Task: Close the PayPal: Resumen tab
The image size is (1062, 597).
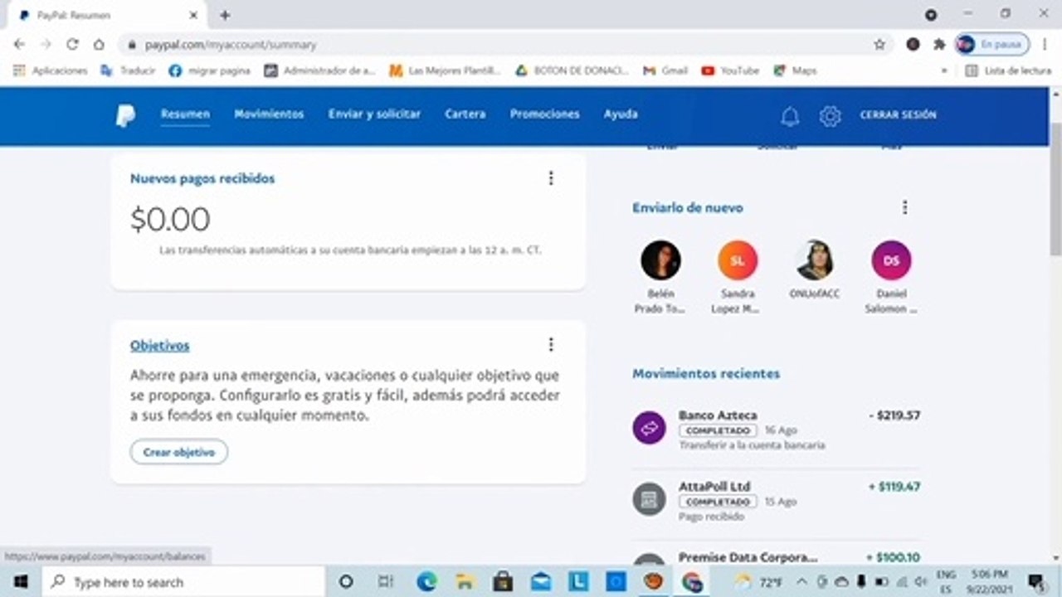Action: (194, 15)
